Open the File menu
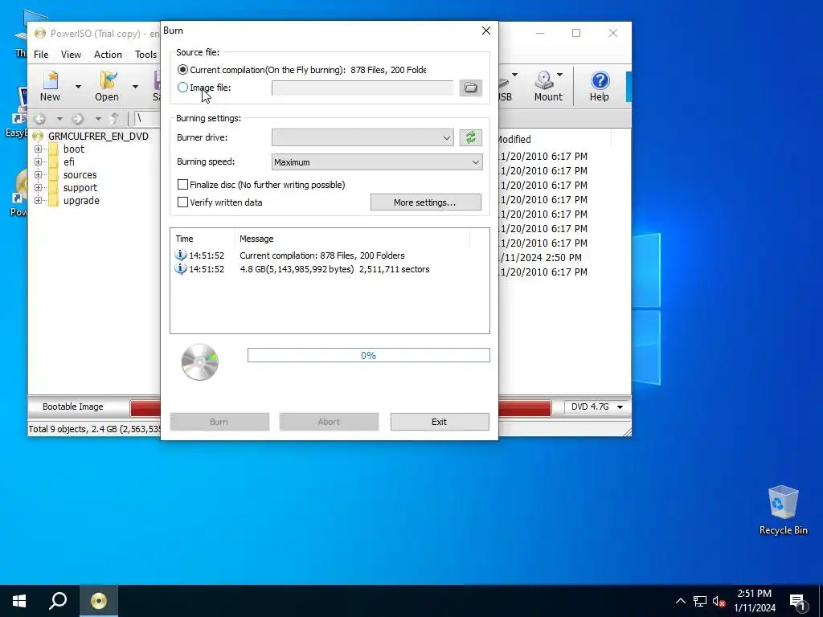The image size is (823, 617). point(41,55)
